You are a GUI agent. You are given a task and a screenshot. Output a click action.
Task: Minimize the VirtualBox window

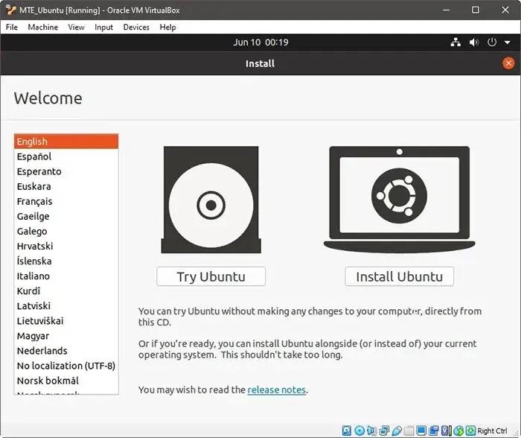pos(447,10)
